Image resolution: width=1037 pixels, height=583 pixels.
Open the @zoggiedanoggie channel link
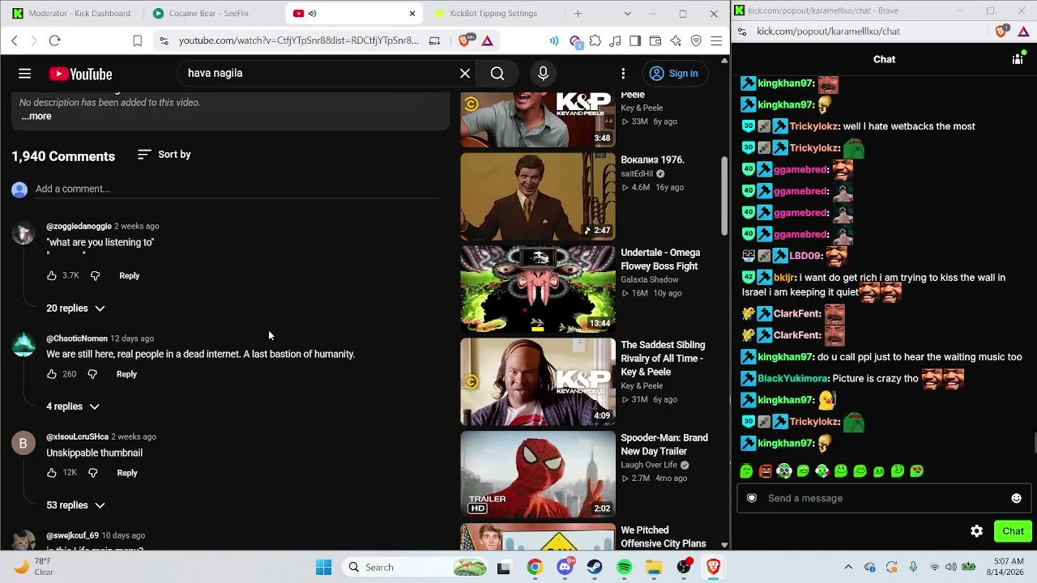tap(79, 226)
